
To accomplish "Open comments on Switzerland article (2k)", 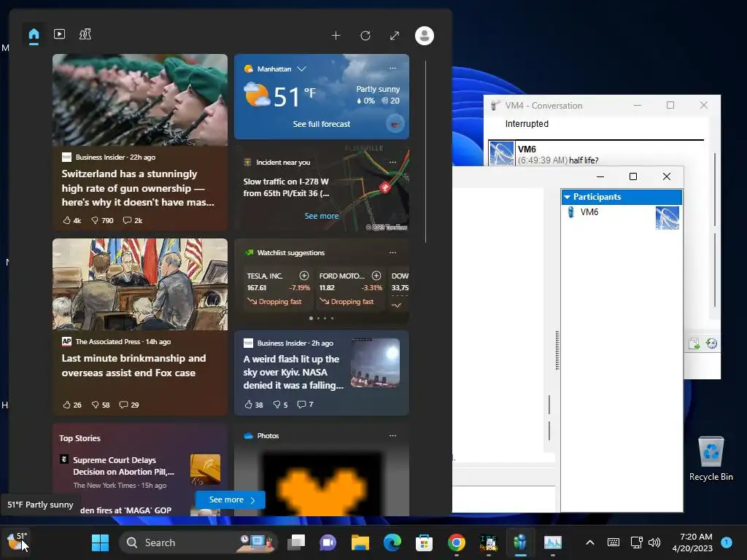I will (x=133, y=220).
